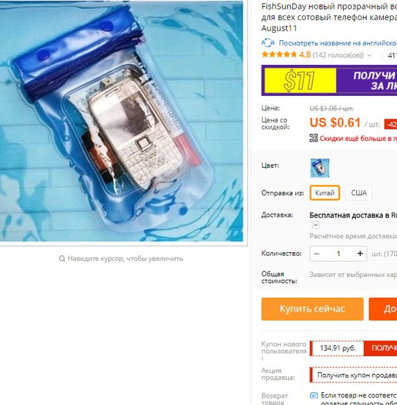
Task: Click the orange add-to-cart button
Action: tap(383, 309)
